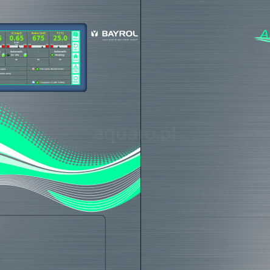The height and width of the screenshot is (270, 270).
Task: Toggle the green Heating status indicator
Action: pos(52,55)
